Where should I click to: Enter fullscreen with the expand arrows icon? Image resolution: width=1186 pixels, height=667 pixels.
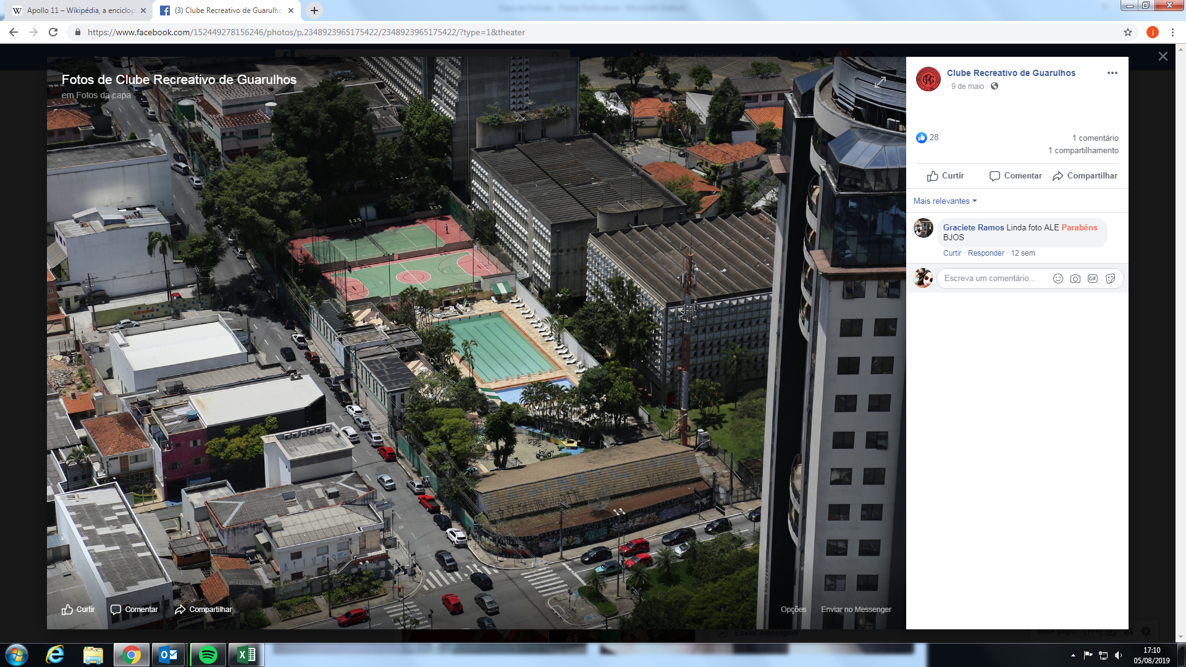tap(880, 82)
